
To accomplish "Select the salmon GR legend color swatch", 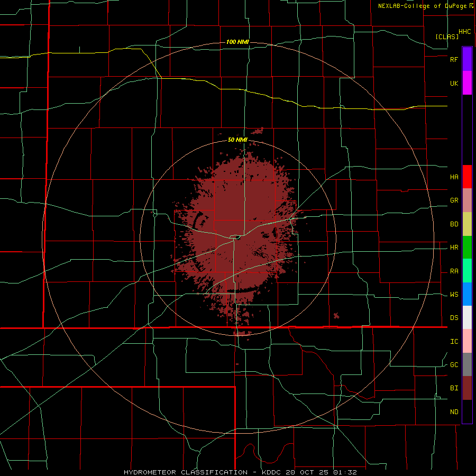I will 467,200.
